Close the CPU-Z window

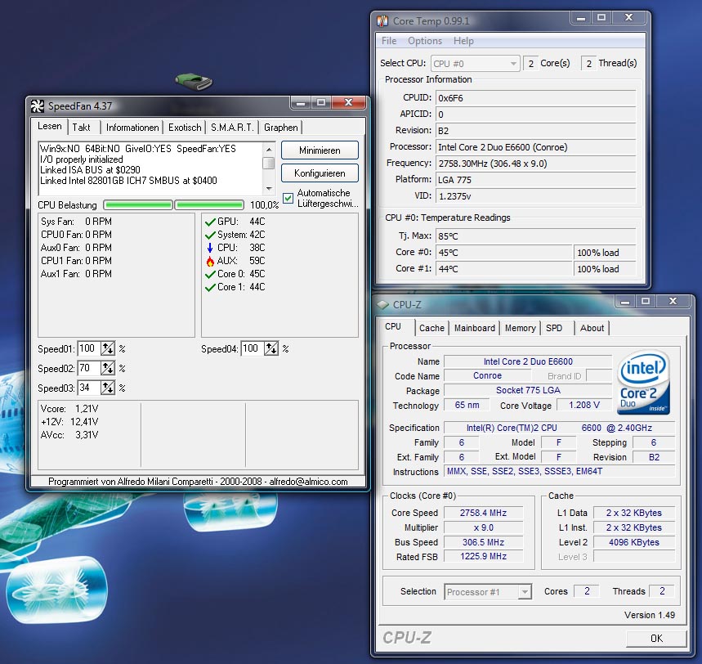(x=673, y=302)
